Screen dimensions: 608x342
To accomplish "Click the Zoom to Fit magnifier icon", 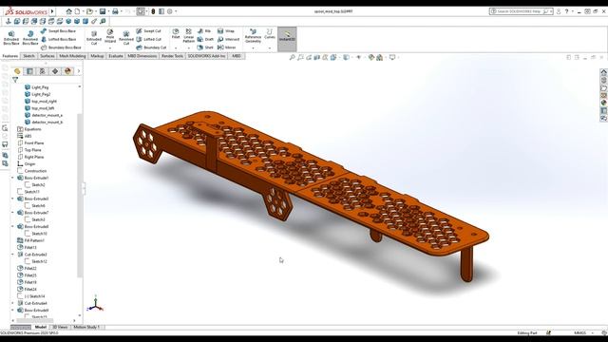I will (x=293, y=57).
